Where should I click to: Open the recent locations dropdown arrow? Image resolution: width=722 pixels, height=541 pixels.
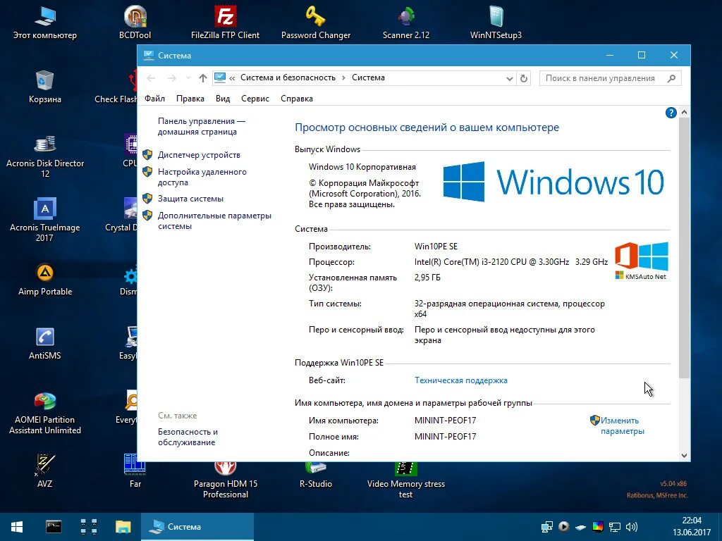[x=188, y=78]
